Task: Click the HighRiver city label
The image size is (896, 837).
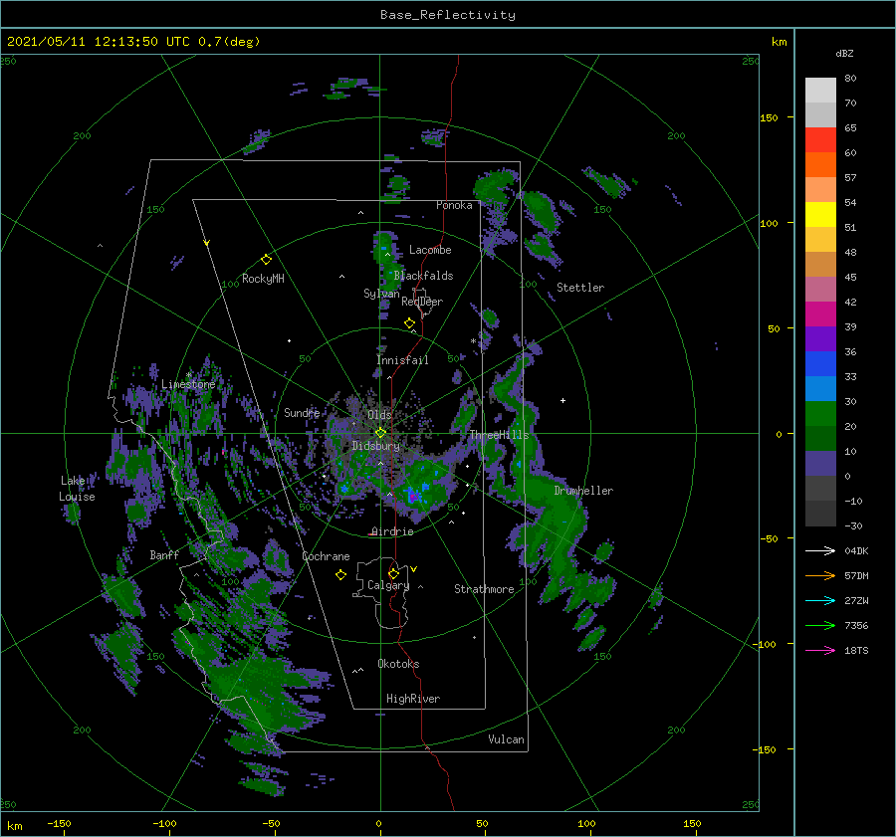Action: 413,699
